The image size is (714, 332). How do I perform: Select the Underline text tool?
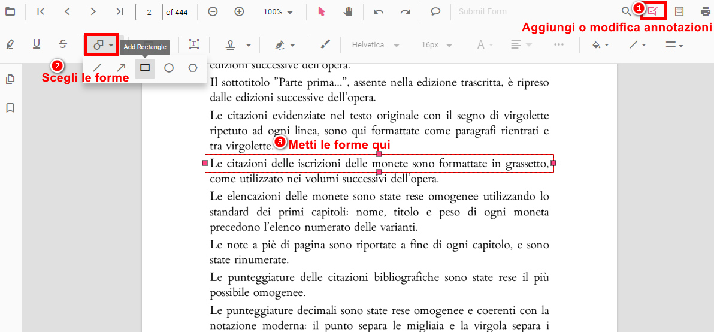[x=37, y=44]
